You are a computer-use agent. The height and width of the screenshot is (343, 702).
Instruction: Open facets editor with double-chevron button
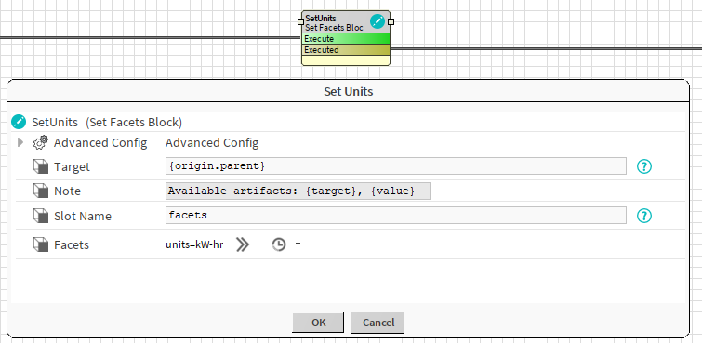tap(243, 244)
